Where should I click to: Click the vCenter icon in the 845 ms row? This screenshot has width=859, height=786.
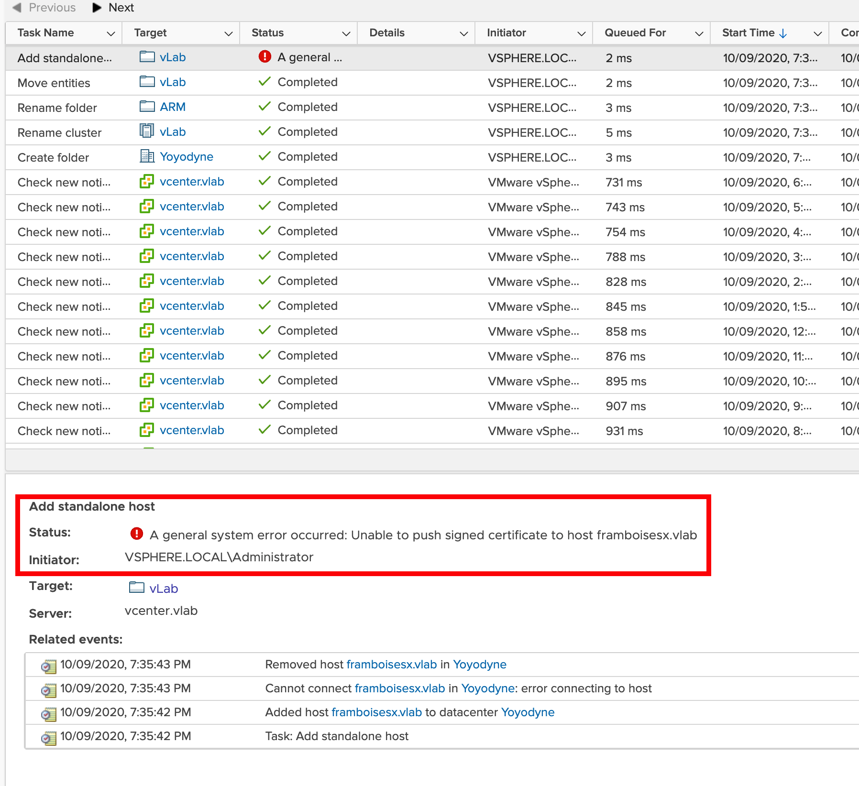[147, 306]
